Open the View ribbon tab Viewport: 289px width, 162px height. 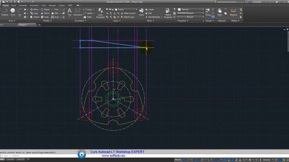44,5
